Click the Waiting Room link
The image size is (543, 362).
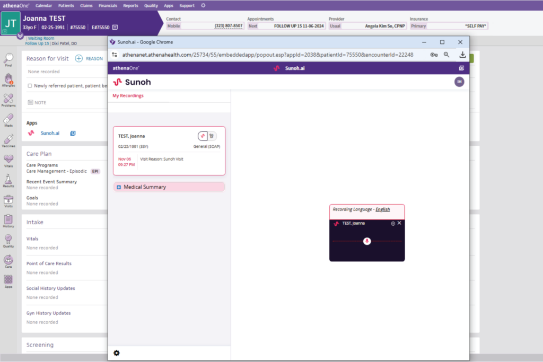tap(41, 38)
